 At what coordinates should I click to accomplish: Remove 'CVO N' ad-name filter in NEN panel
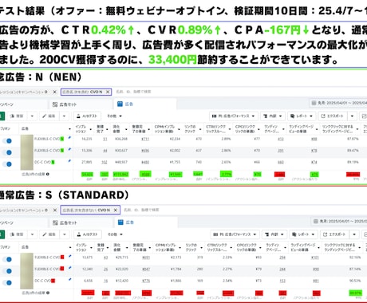pos(108,92)
